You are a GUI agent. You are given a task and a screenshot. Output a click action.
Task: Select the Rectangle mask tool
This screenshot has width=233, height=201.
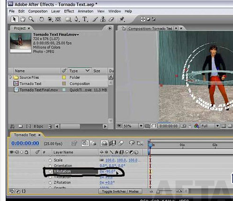click(68, 19)
